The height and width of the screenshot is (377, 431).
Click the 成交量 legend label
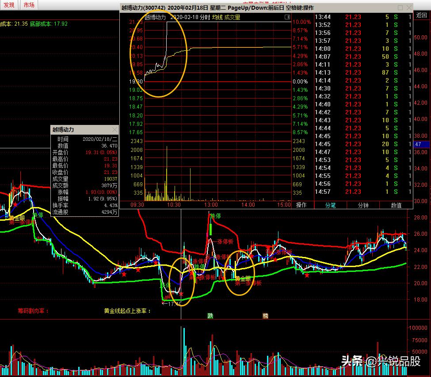pos(233,17)
